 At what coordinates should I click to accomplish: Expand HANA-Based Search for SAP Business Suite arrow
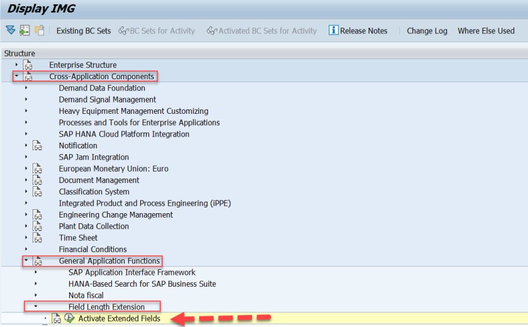(x=36, y=283)
